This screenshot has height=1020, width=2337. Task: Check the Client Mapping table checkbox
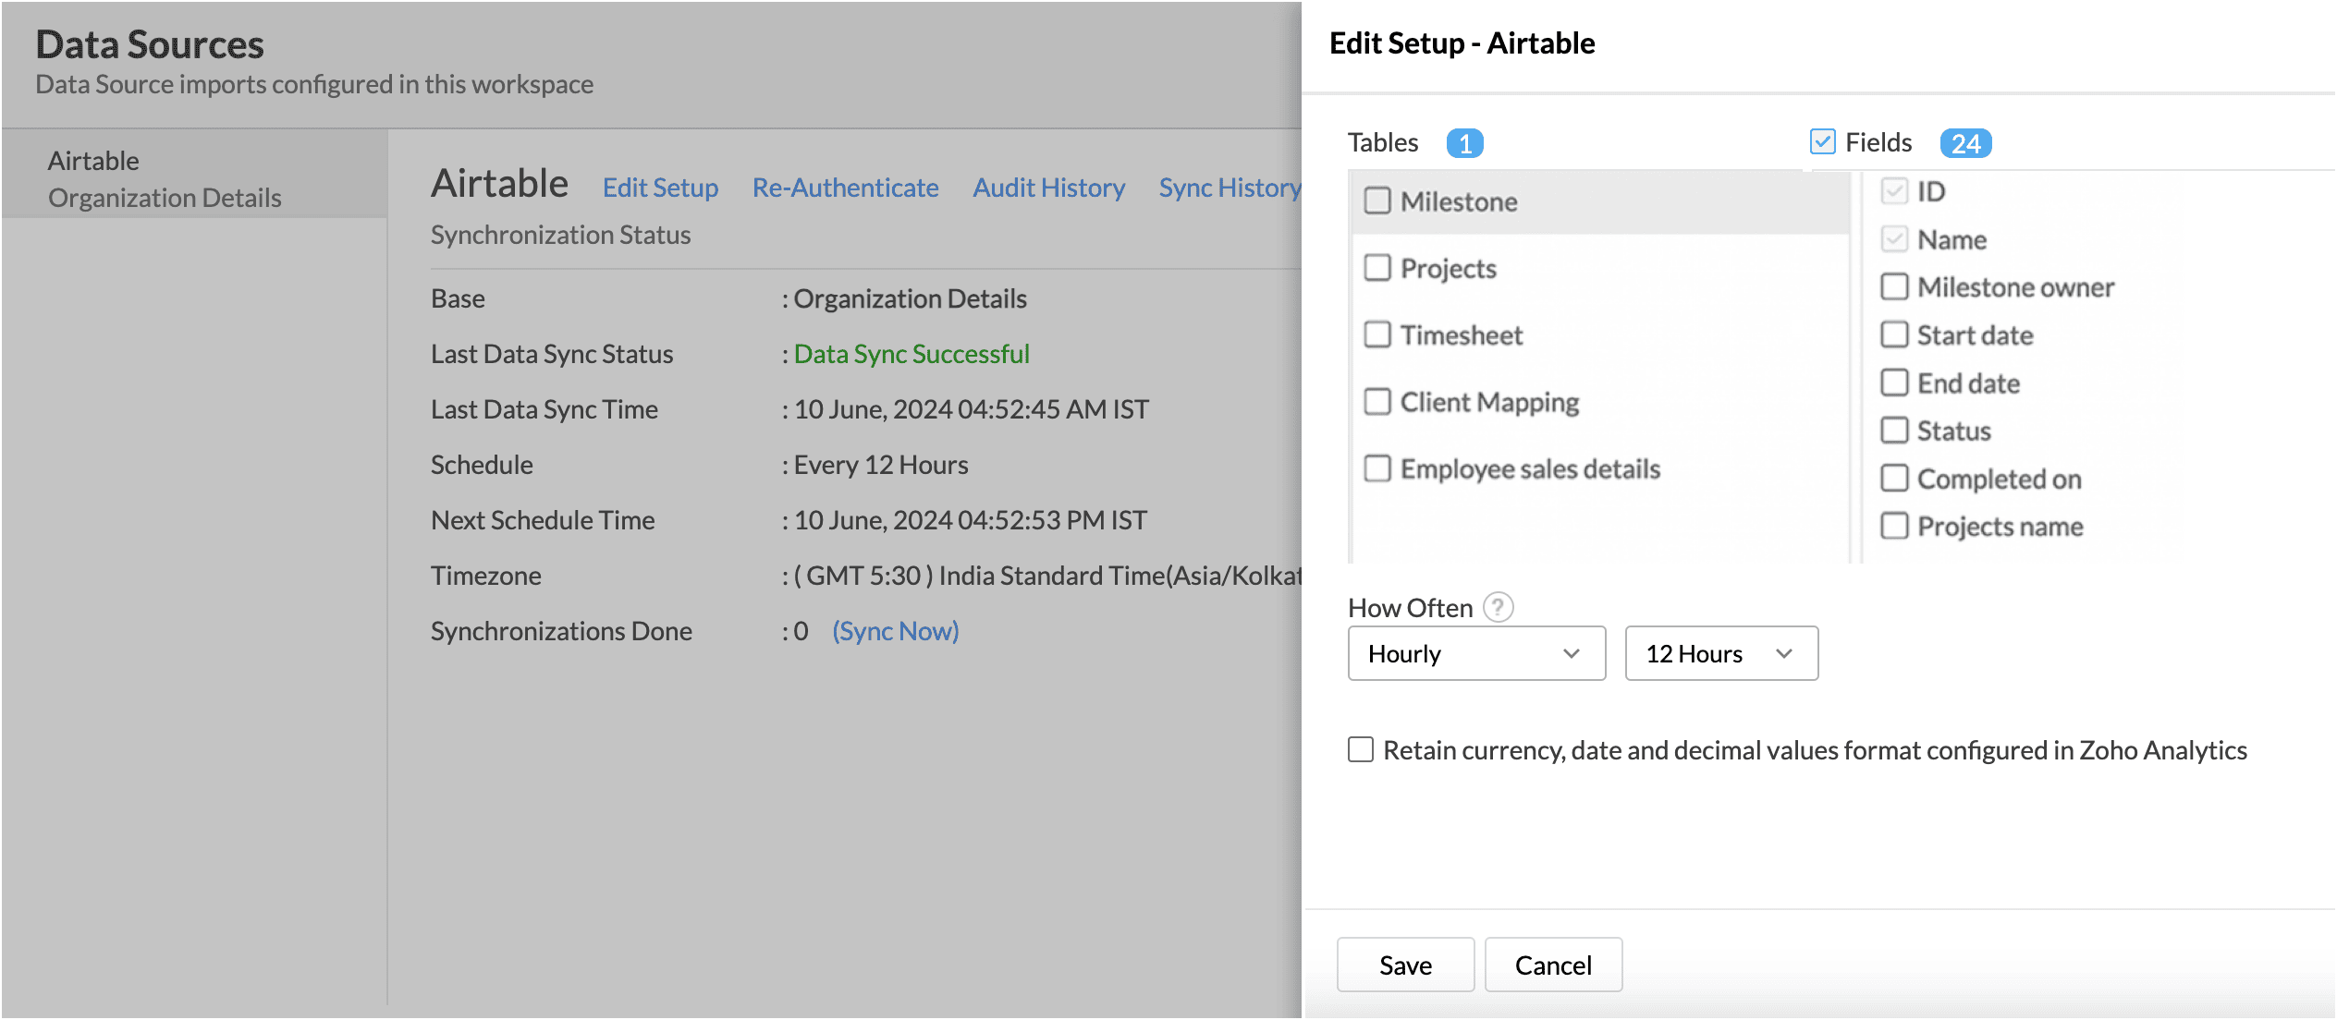(1377, 402)
